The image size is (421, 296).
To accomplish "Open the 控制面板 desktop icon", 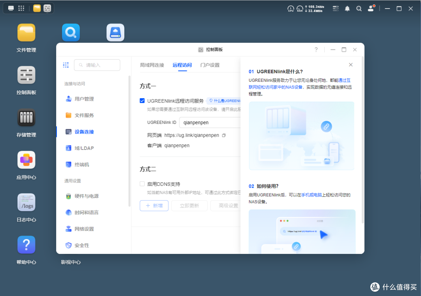I will click(27, 75).
